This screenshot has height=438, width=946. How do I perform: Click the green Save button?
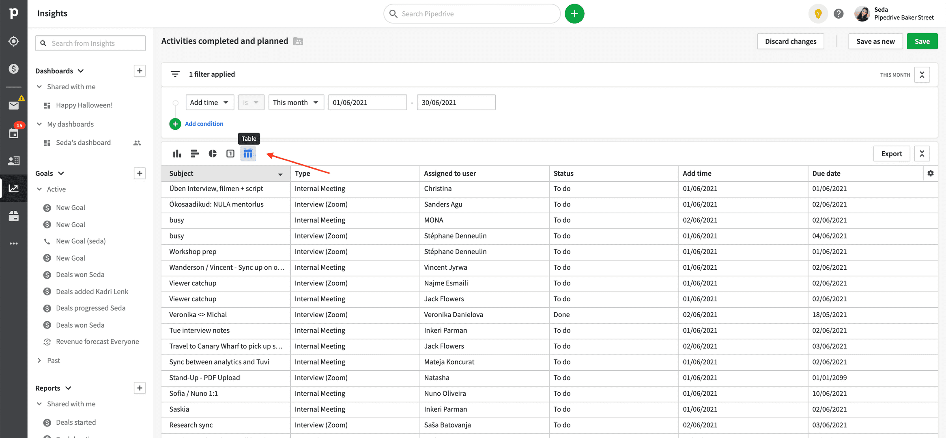pos(922,41)
